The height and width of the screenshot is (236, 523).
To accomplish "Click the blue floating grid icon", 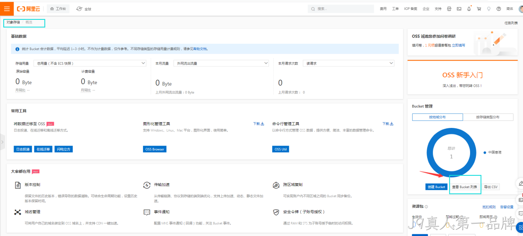I will 520,227.
